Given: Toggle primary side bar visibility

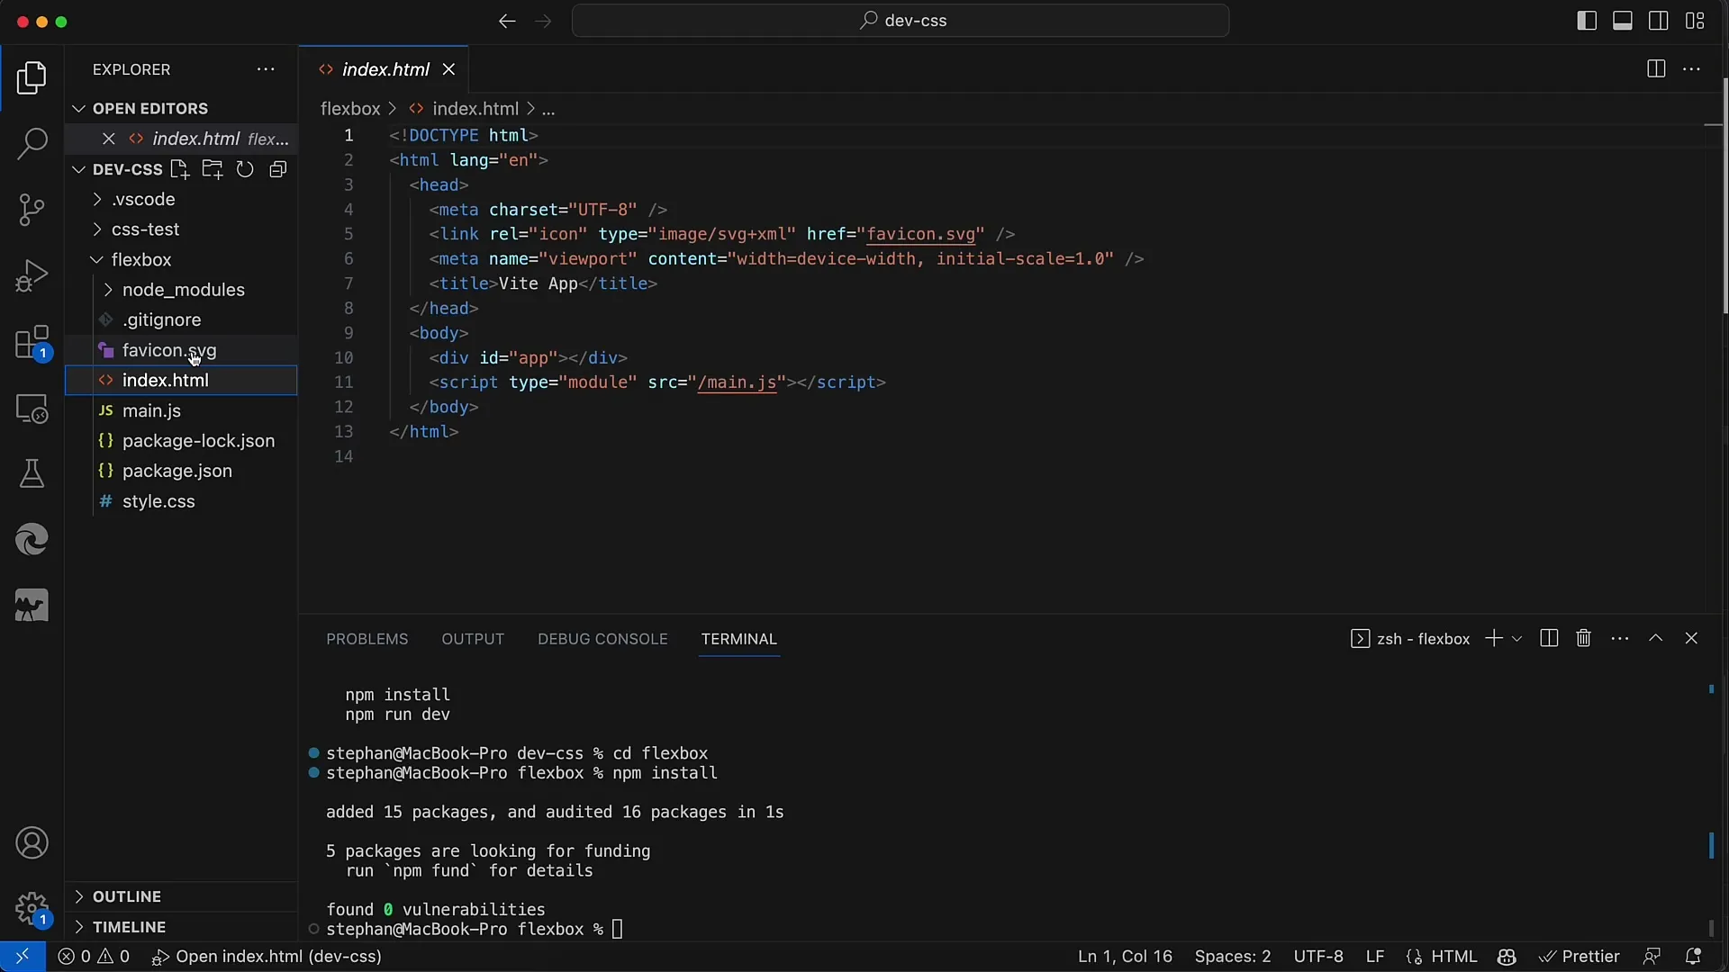Looking at the screenshot, I should [1587, 21].
